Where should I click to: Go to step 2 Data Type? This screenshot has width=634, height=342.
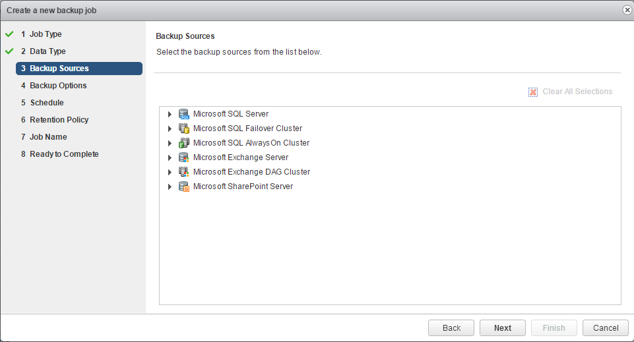pyautogui.click(x=44, y=51)
